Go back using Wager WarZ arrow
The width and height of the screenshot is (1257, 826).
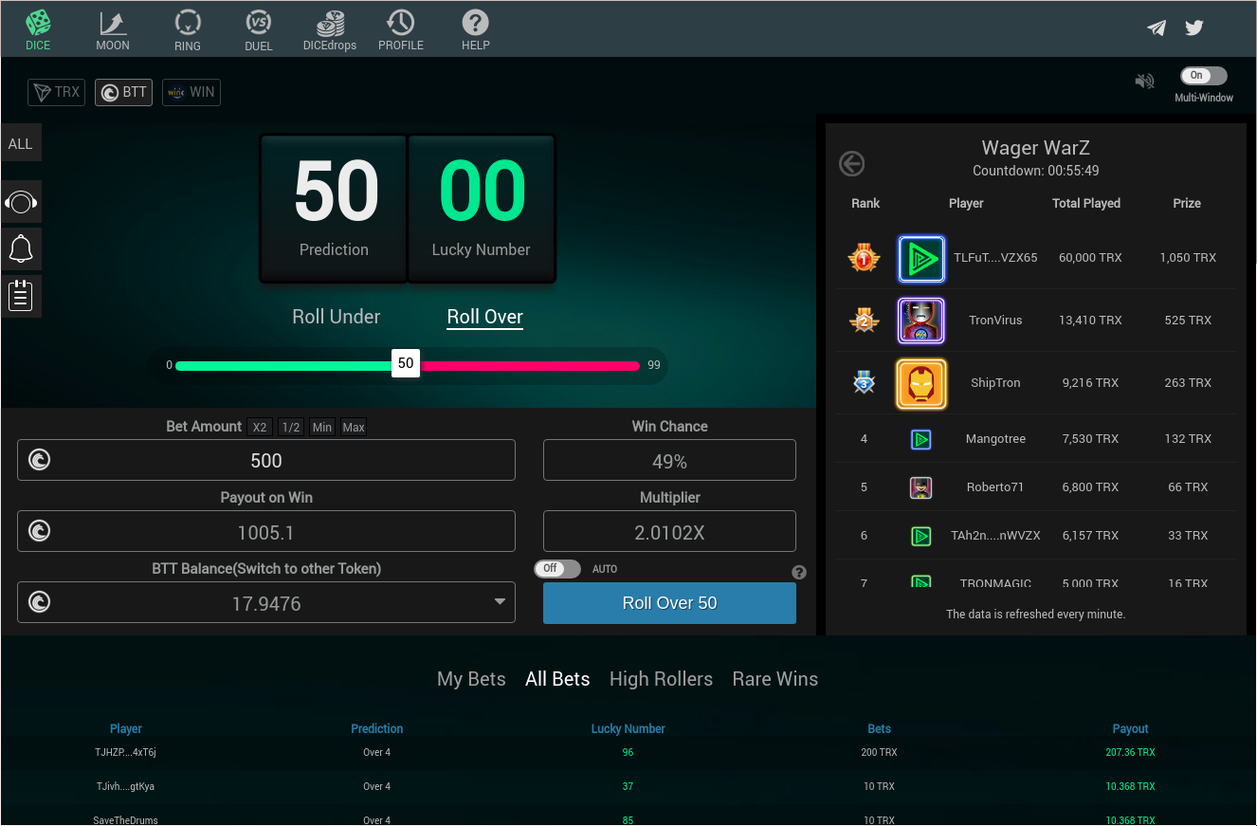click(852, 164)
